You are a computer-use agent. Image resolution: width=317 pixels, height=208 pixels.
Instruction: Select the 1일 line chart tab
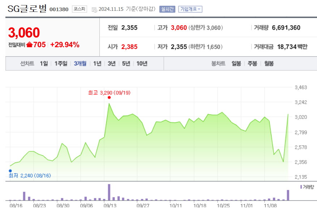(x=44, y=63)
